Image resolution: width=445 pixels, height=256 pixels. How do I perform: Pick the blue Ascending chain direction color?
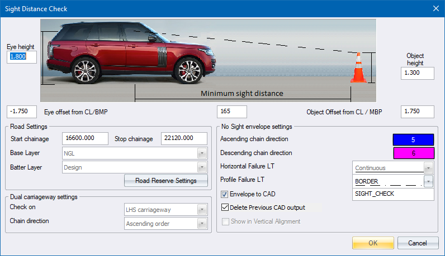point(413,139)
